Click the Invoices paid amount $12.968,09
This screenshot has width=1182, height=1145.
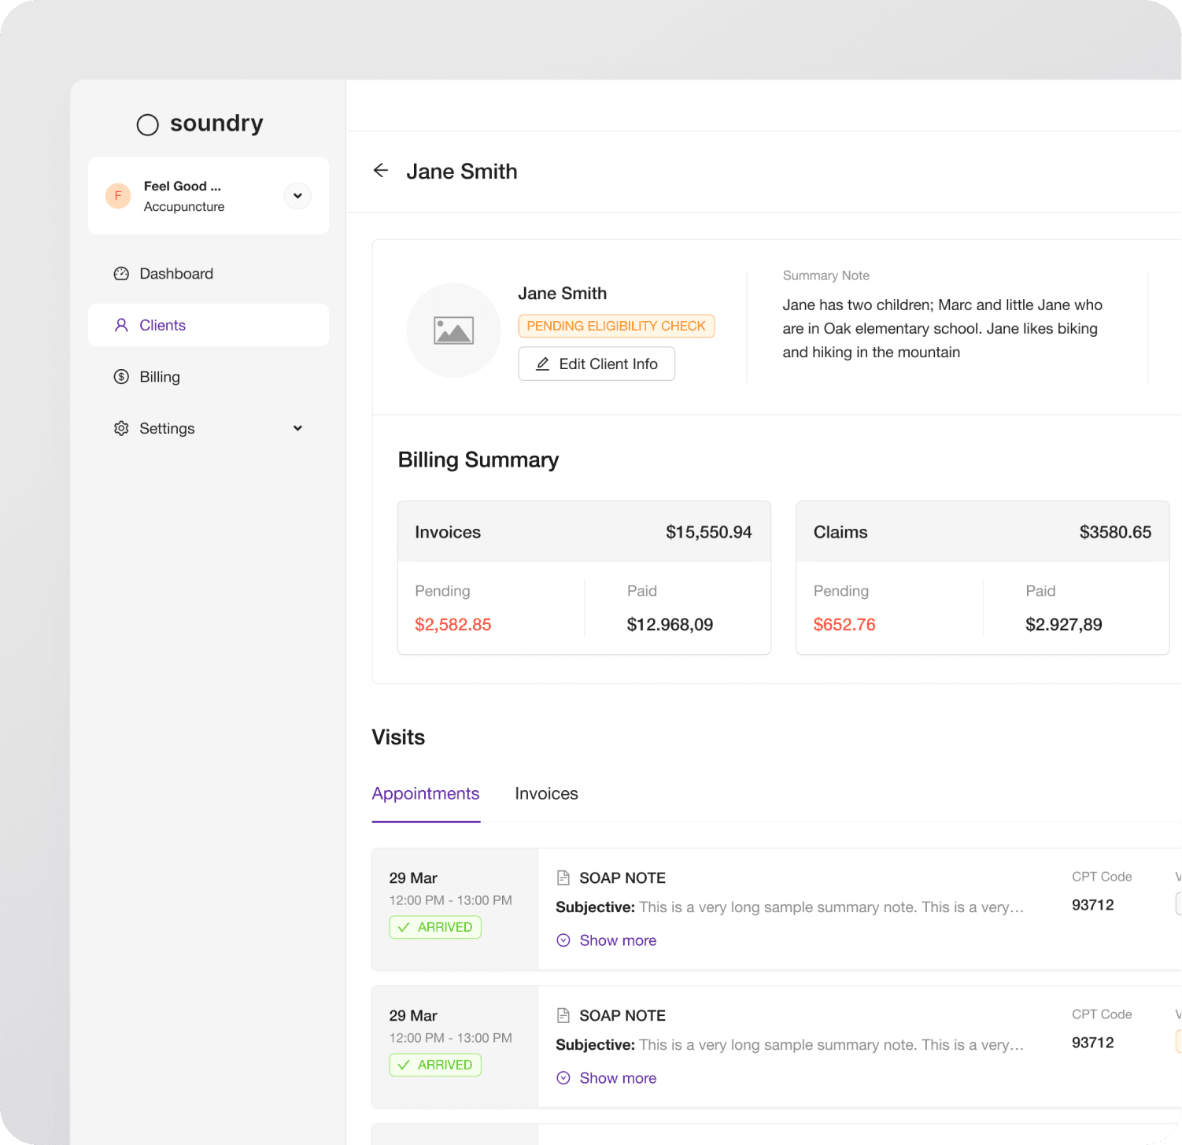(670, 625)
